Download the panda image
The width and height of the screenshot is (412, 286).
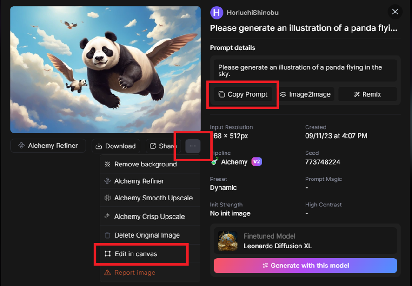point(116,146)
